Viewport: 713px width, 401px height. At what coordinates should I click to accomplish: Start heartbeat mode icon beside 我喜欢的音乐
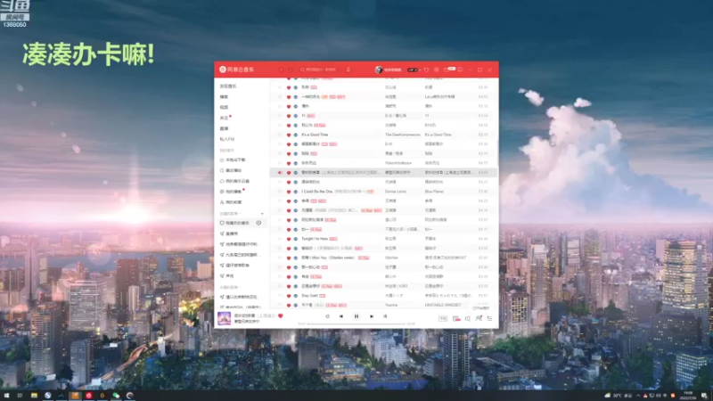click(258, 223)
